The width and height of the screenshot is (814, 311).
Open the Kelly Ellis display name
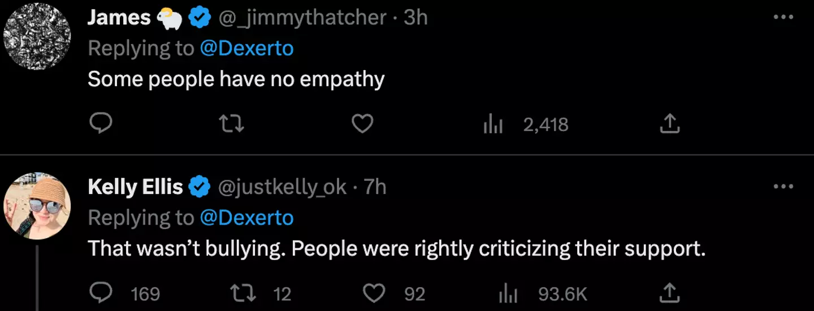(135, 187)
